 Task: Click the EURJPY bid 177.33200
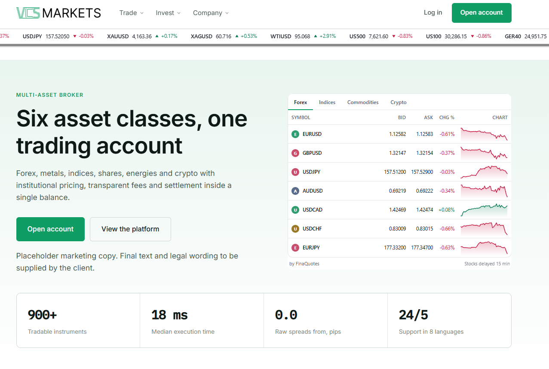395,248
